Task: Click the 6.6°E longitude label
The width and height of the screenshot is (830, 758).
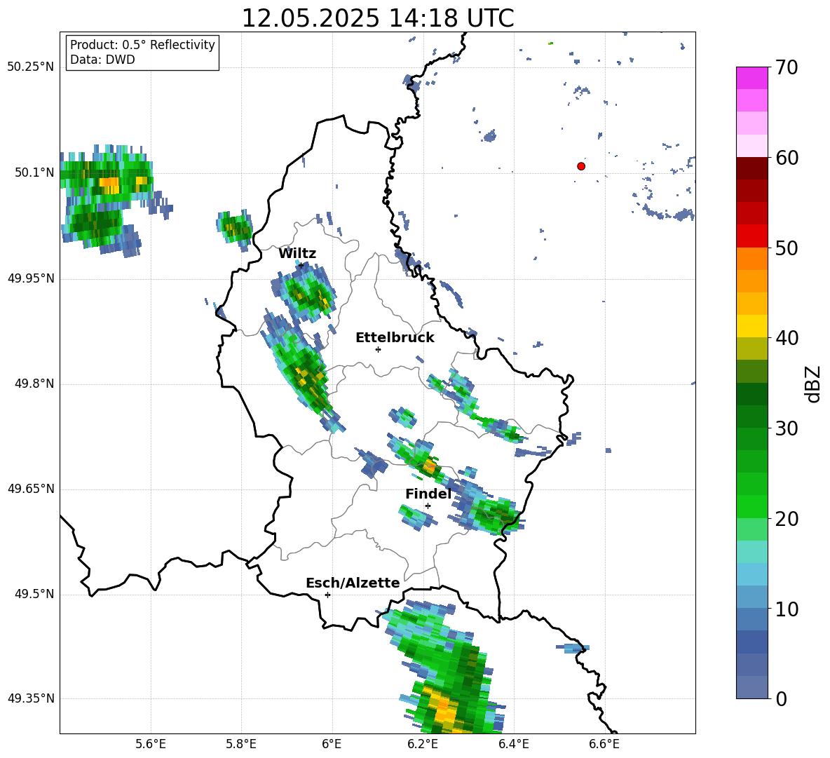Action: point(604,744)
